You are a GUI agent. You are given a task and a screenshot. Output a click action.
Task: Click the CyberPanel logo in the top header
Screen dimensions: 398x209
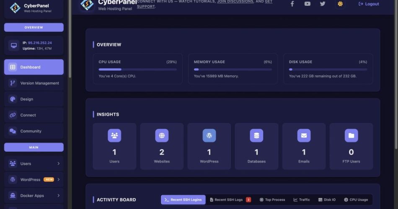click(87, 5)
